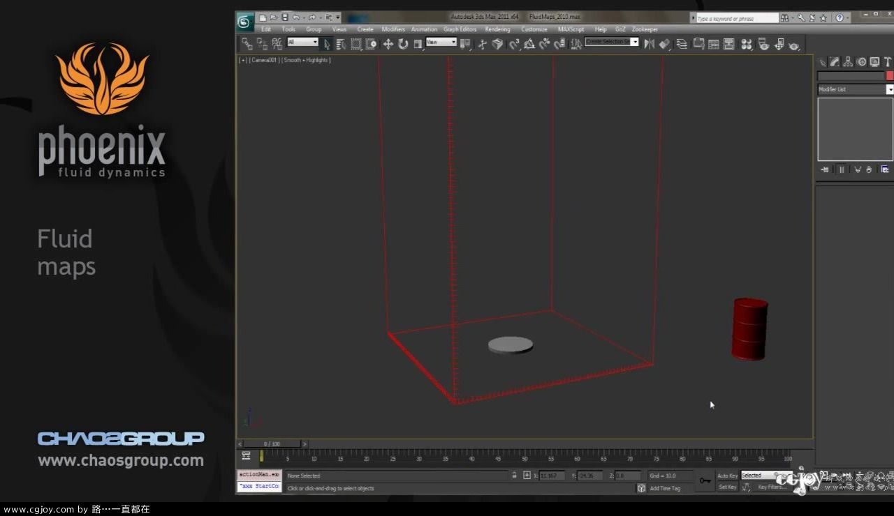The height and width of the screenshot is (516, 894).
Task: Redo the last scene operation
Action: (x=312, y=17)
